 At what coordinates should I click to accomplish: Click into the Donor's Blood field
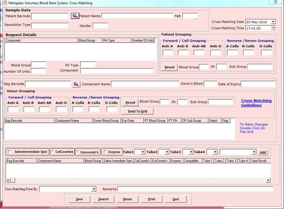[210, 84]
